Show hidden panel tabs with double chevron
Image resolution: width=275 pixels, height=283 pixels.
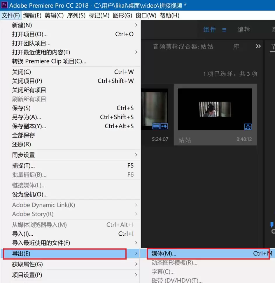click(x=258, y=46)
